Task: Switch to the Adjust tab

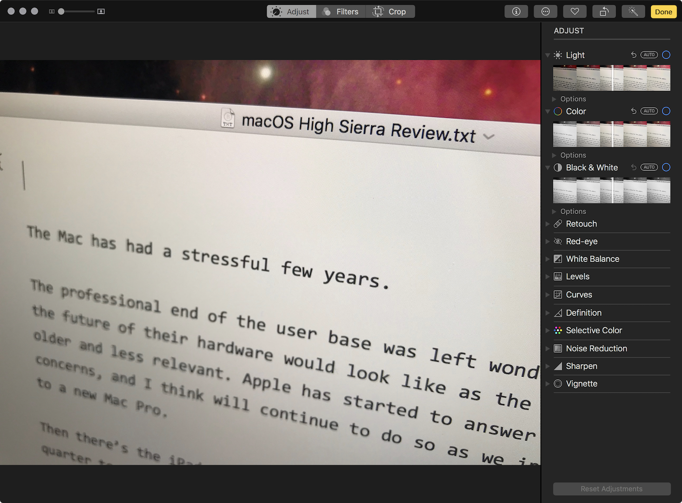Action: 291,12
